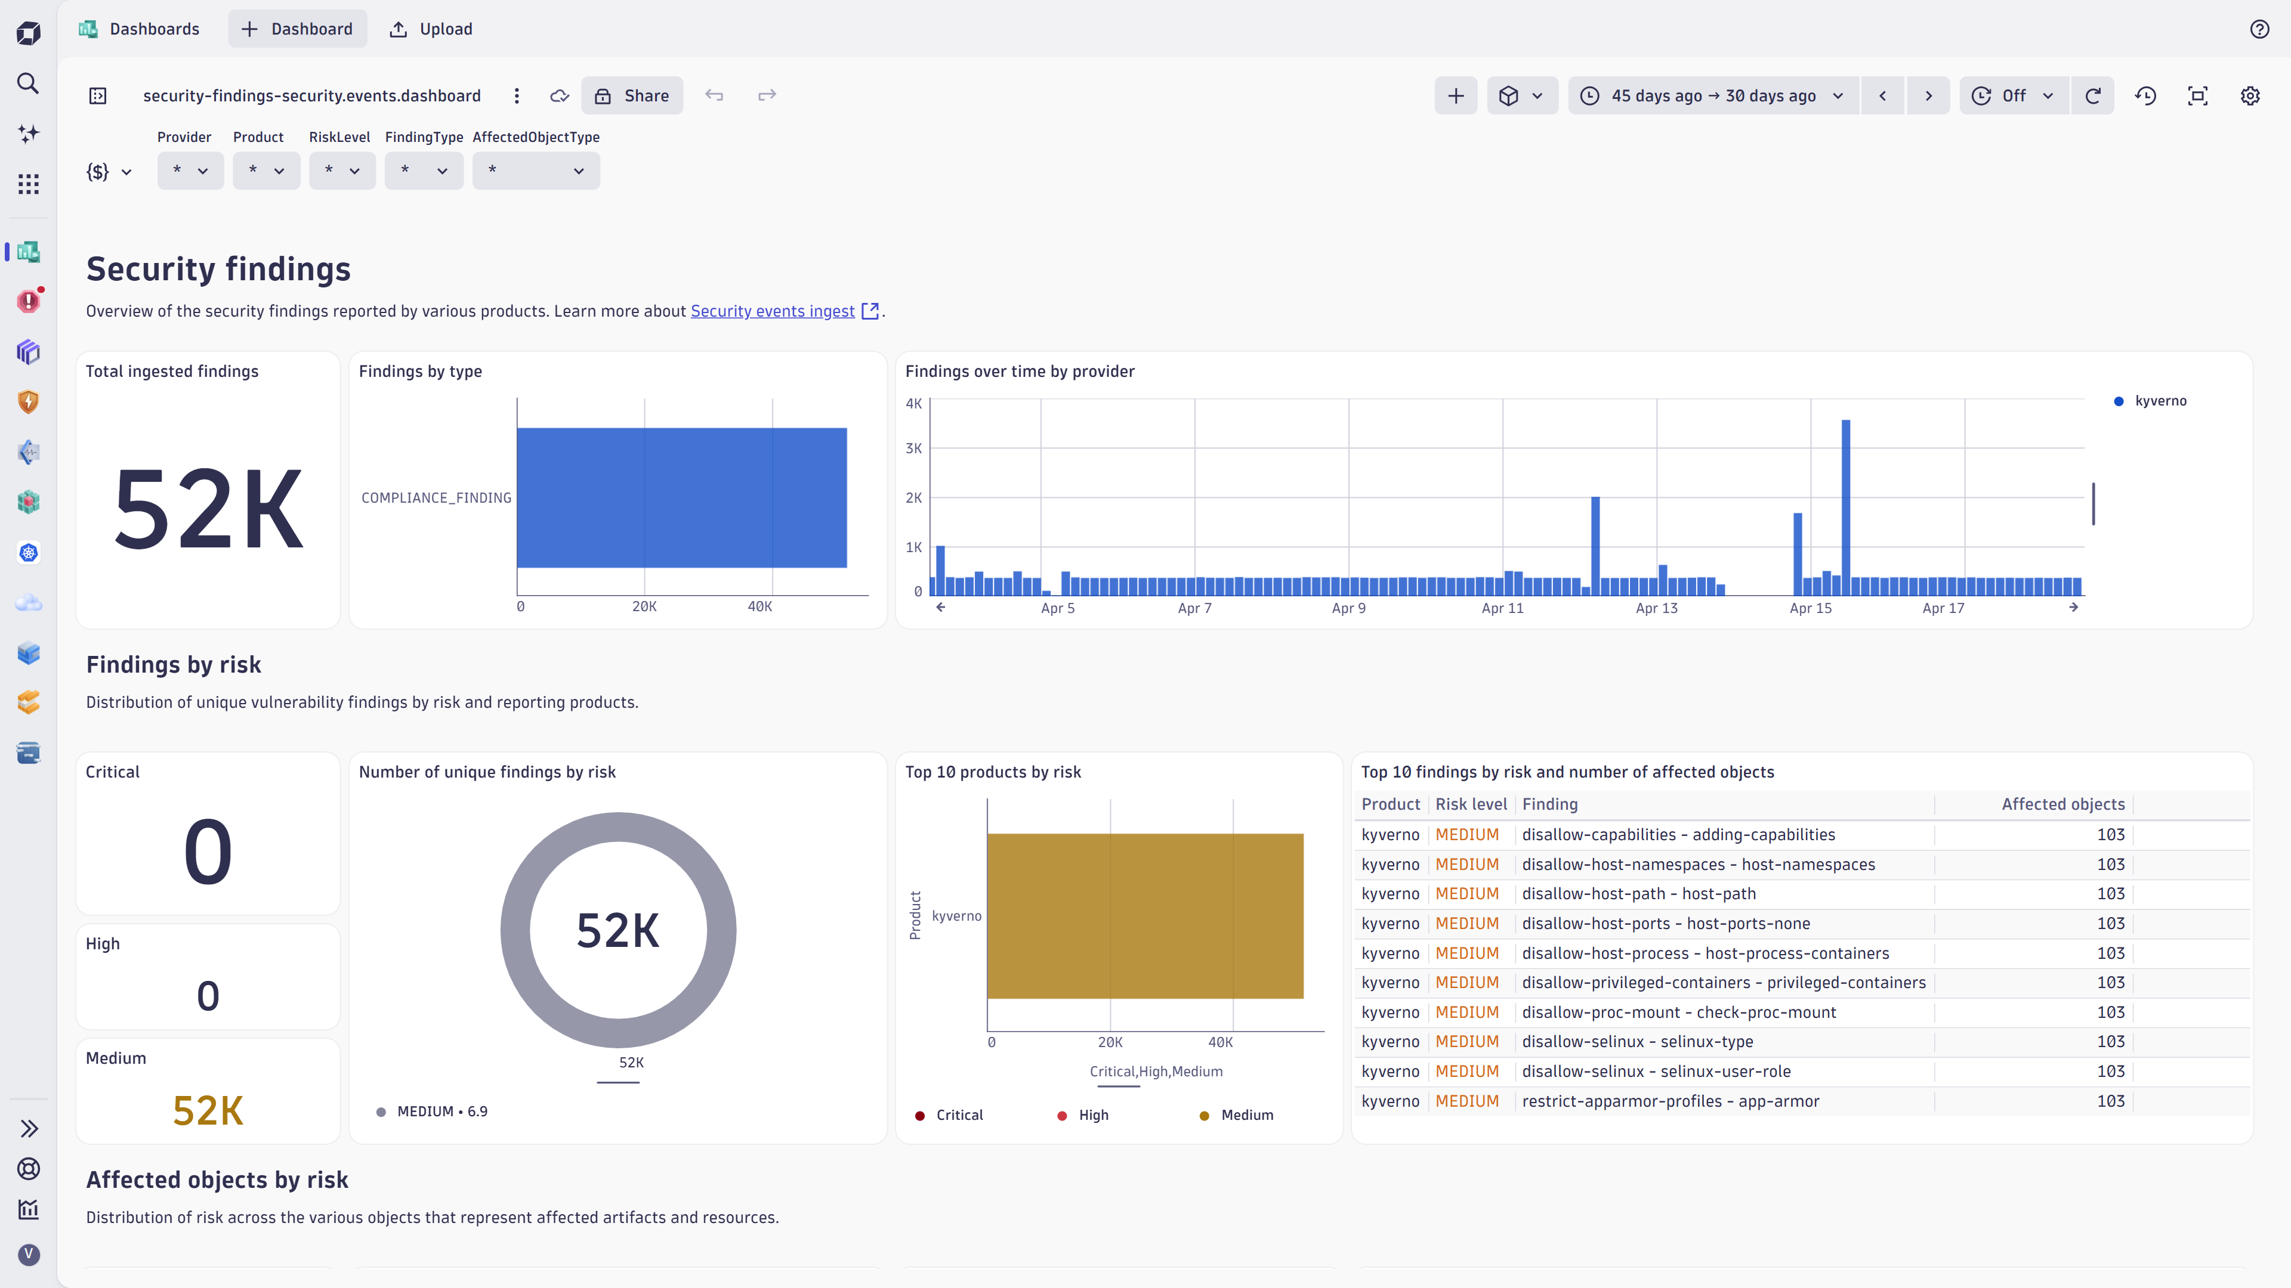Enter fullscreen presentation mode
2291x1288 pixels.
click(2197, 96)
